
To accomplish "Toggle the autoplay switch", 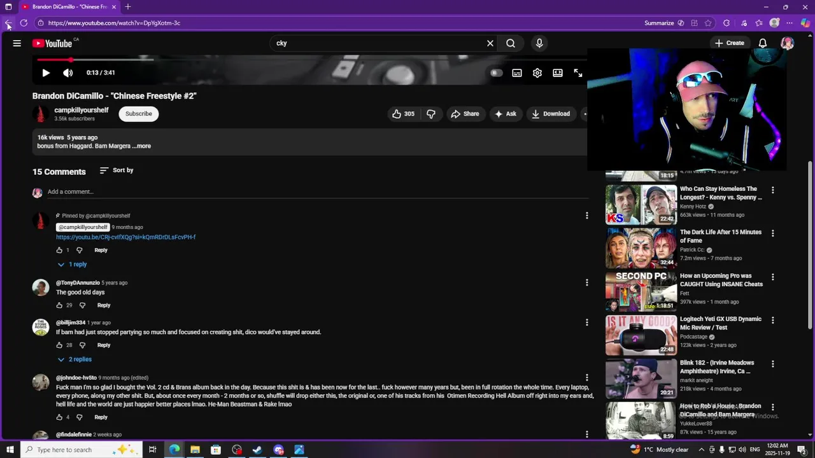I will (497, 73).
